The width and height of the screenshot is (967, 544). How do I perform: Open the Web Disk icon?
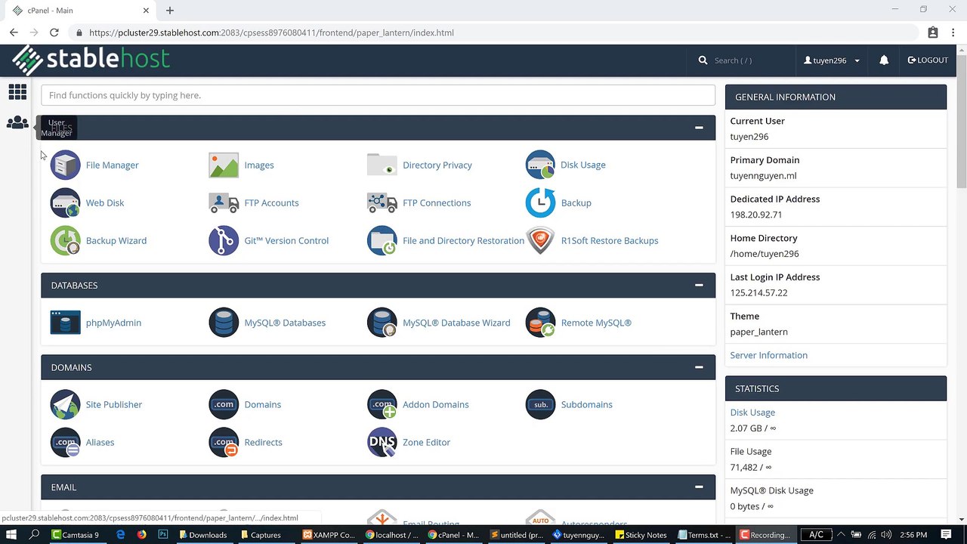(x=65, y=202)
